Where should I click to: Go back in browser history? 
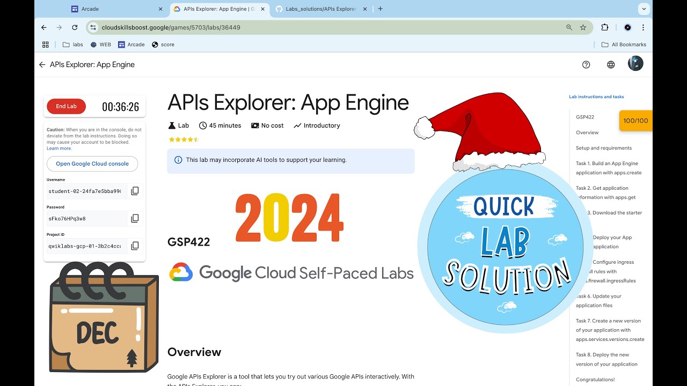[44, 27]
